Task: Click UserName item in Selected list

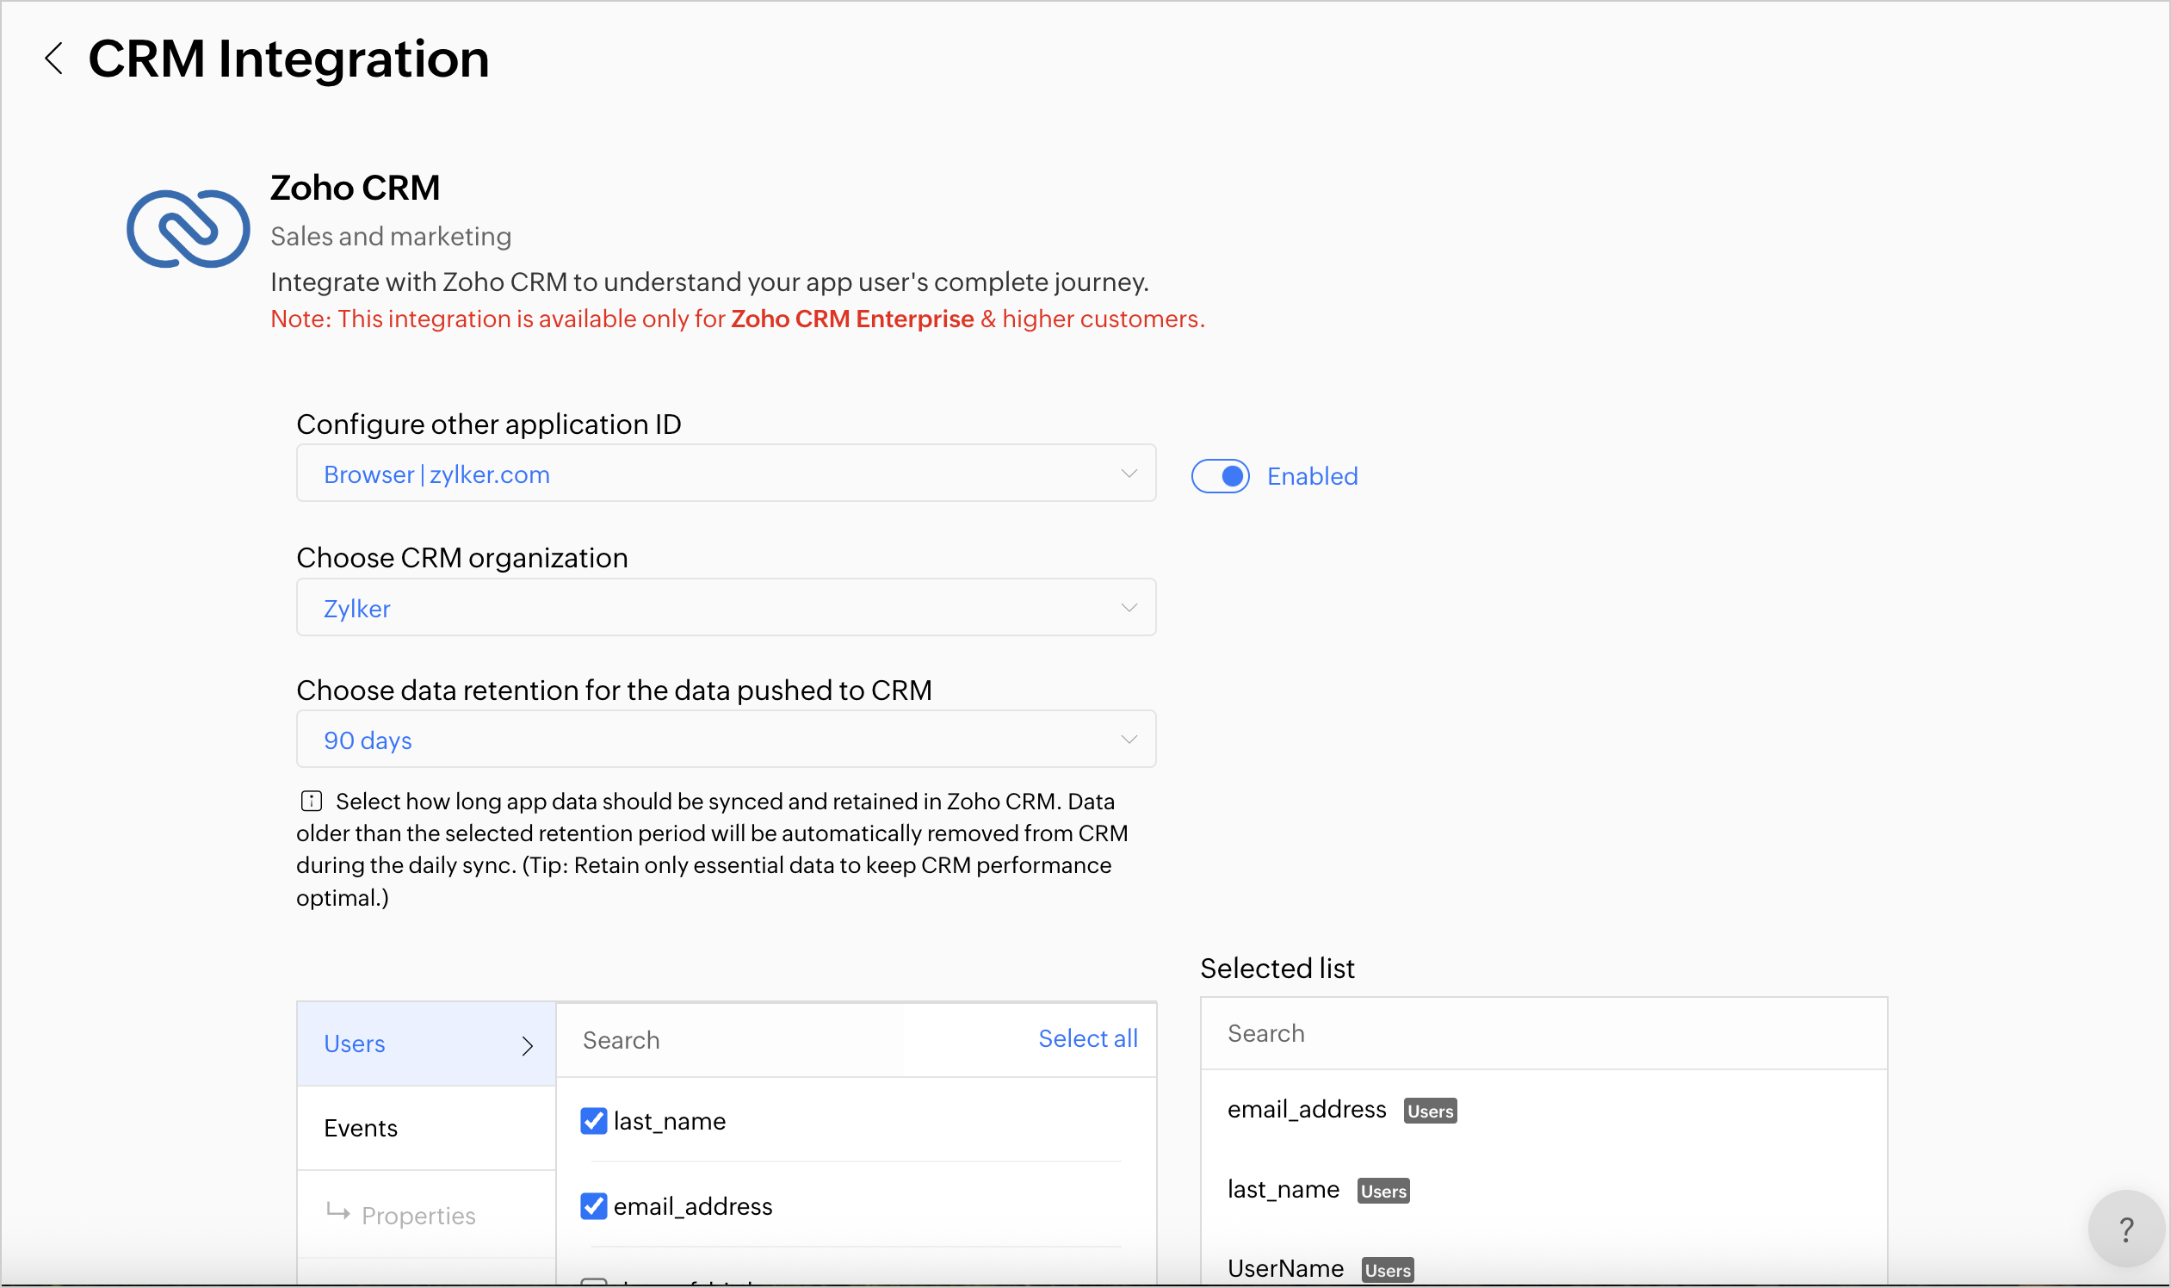Action: coord(1285,1268)
